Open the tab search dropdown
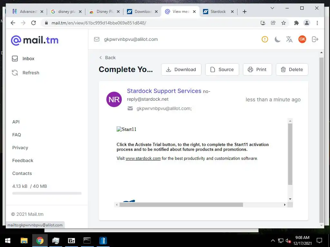Image resolution: width=330 pixels, height=247 pixels. (x=272, y=8)
